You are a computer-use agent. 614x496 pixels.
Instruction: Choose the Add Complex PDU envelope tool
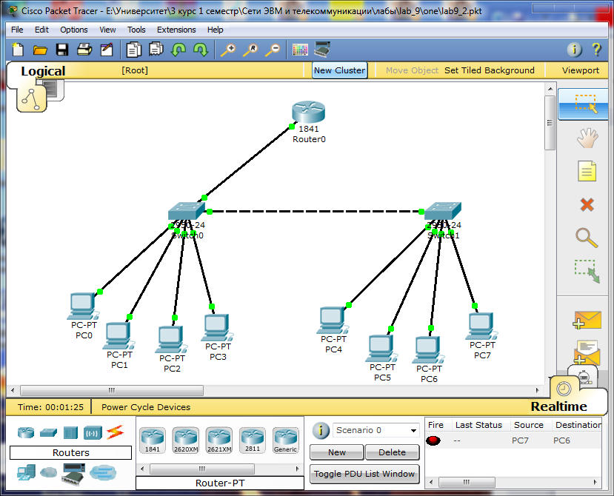[586, 352]
